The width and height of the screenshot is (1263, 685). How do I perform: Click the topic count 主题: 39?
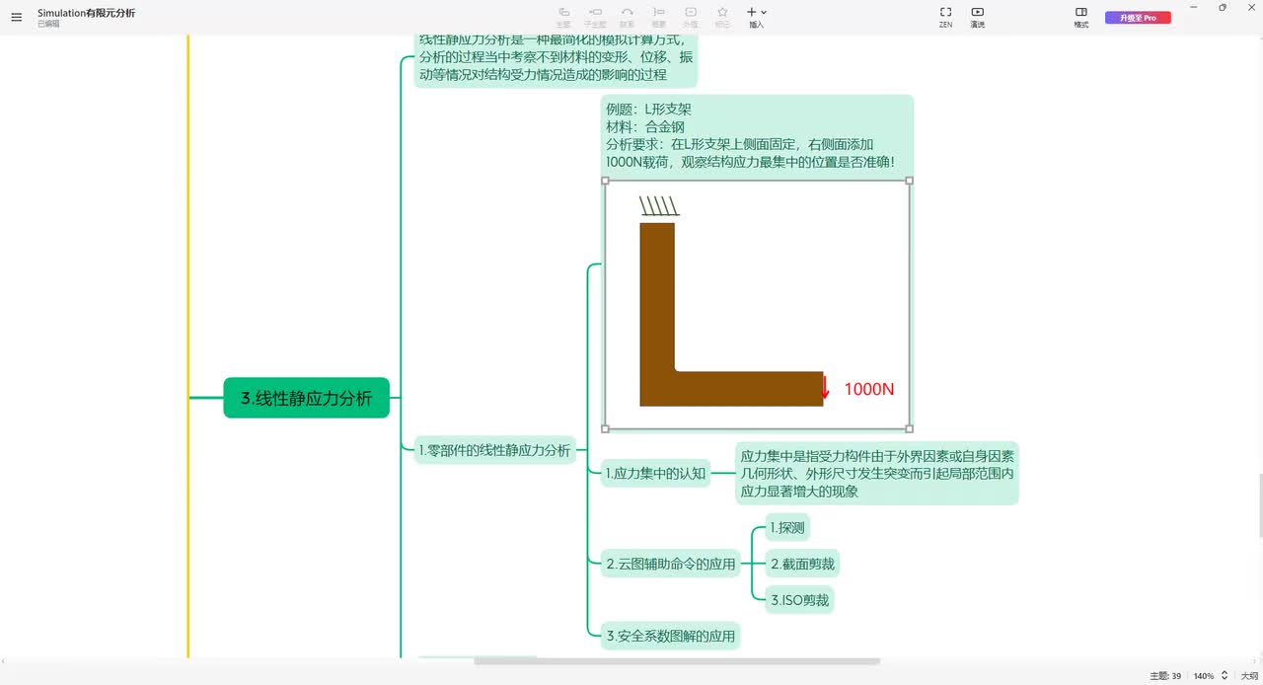pyautogui.click(x=1165, y=676)
